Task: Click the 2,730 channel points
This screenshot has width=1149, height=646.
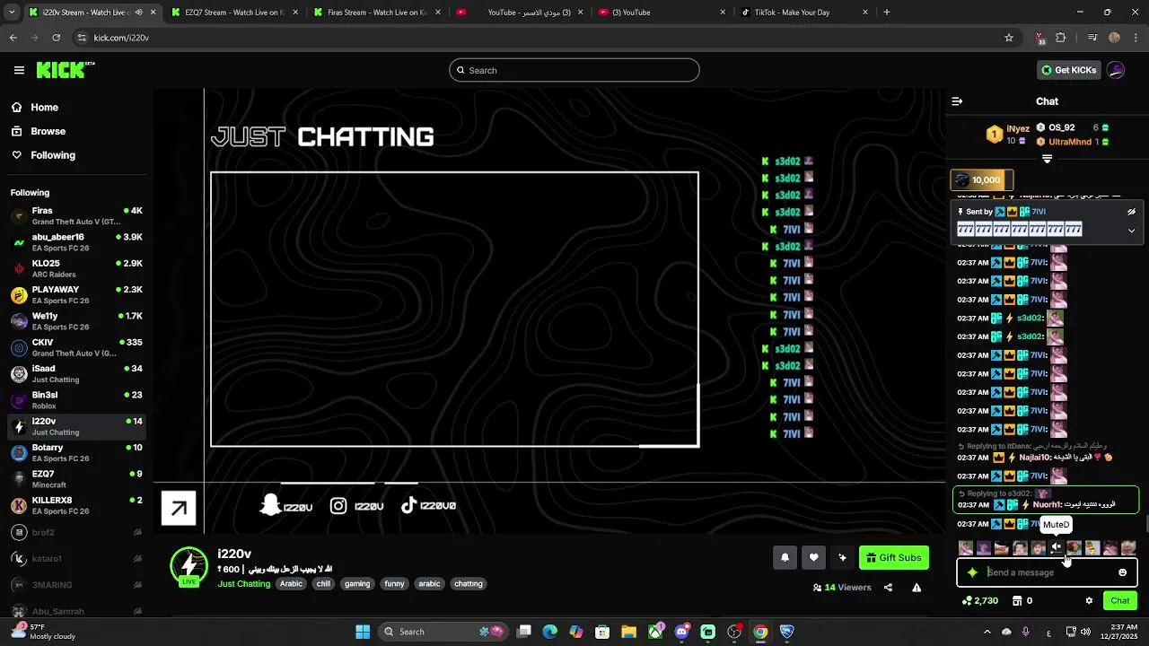Action: tap(980, 600)
